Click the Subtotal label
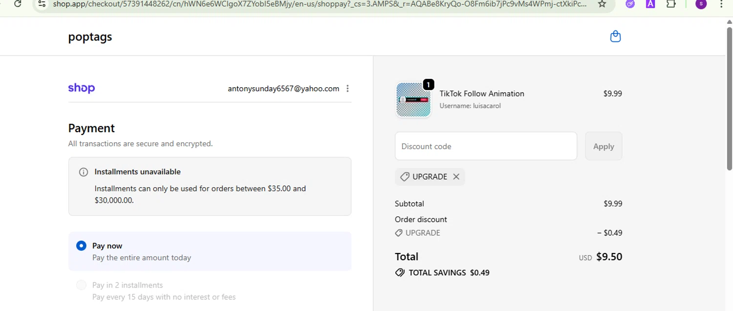The image size is (733, 311). 410,204
